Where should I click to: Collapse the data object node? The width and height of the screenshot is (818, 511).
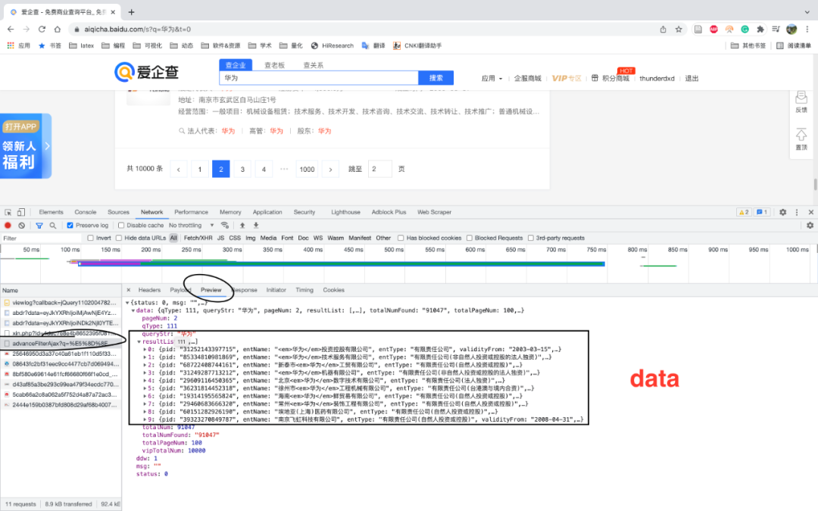[133, 310]
